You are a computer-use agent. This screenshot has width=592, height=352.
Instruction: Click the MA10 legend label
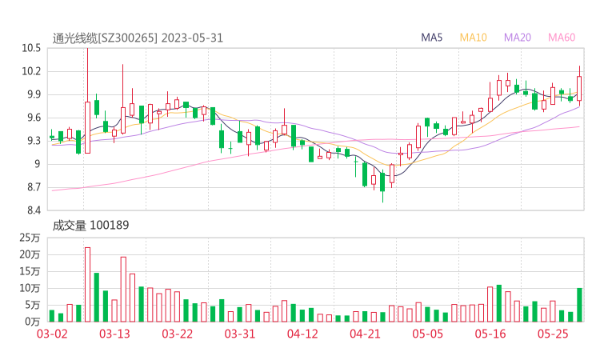point(473,38)
